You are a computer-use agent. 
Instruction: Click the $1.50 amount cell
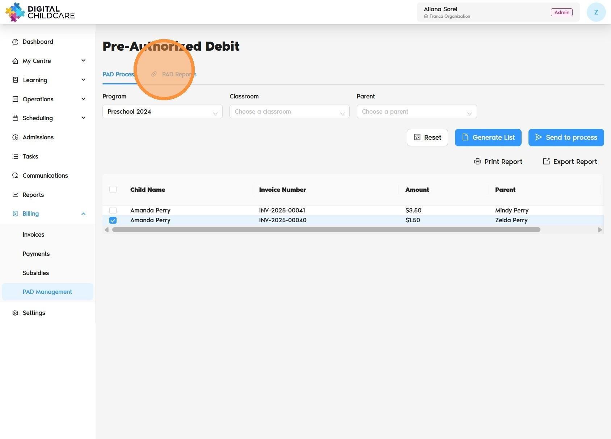coord(413,220)
